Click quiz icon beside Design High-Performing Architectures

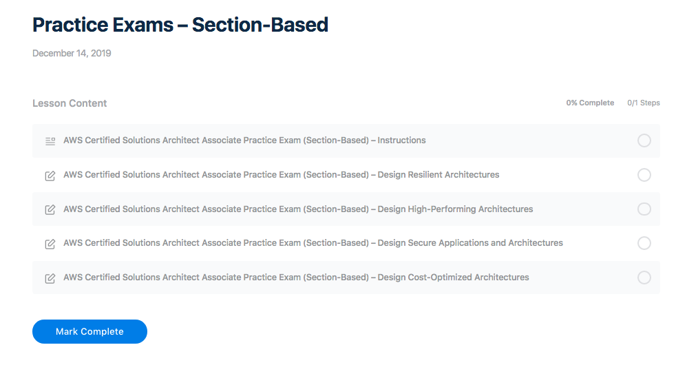click(x=50, y=209)
